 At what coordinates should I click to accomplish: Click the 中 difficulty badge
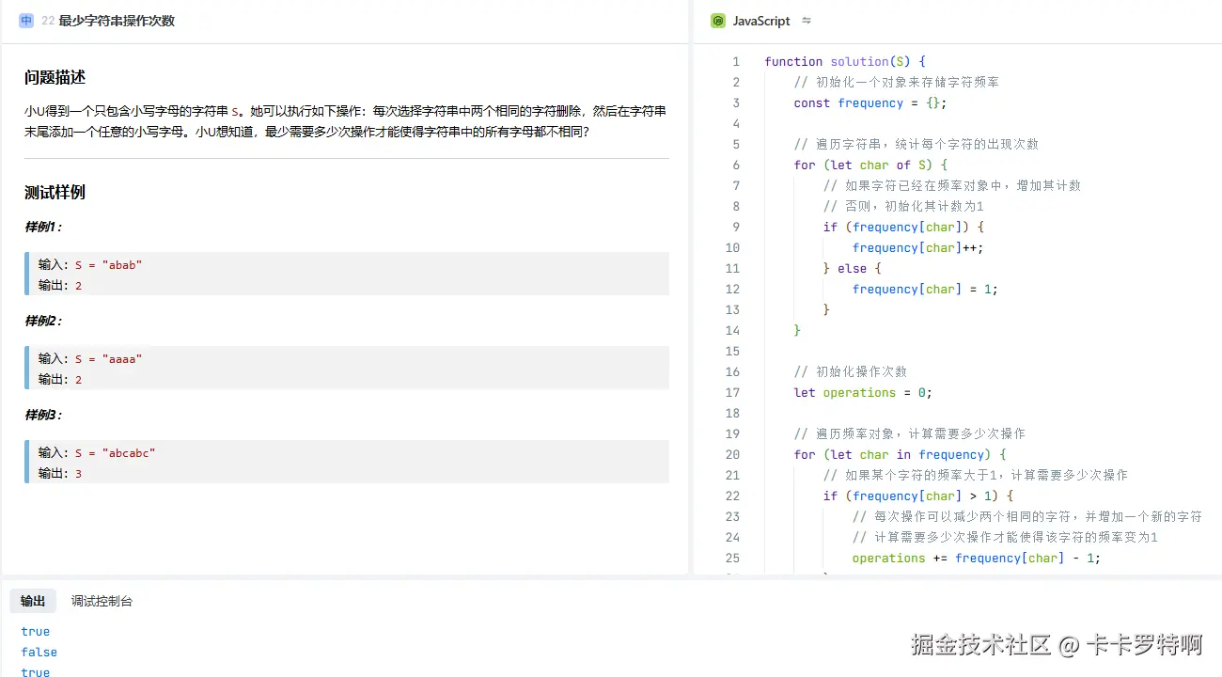coord(25,19)
